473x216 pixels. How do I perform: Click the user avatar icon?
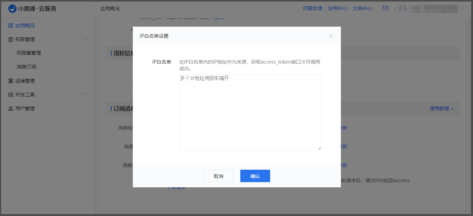click(x=403, y=8)
